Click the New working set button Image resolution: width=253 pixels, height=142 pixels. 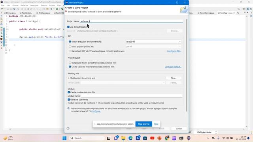(174, 78)
